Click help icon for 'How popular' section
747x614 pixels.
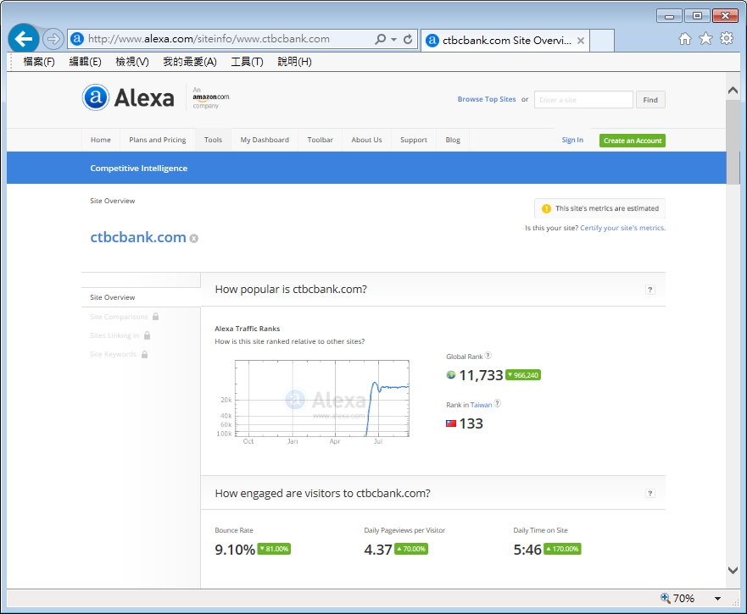click(649, 290)
